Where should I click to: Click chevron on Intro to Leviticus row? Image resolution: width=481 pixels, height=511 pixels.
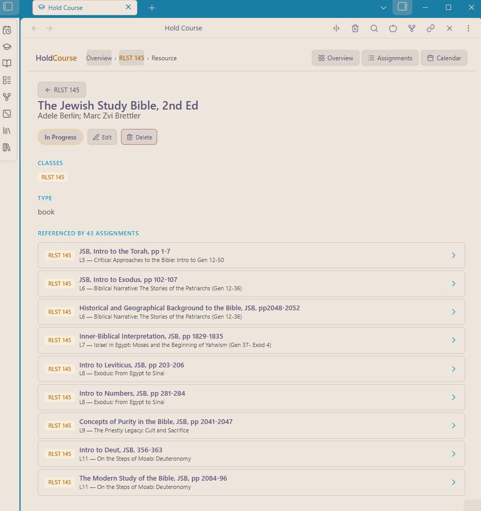(x=454, y=369)
